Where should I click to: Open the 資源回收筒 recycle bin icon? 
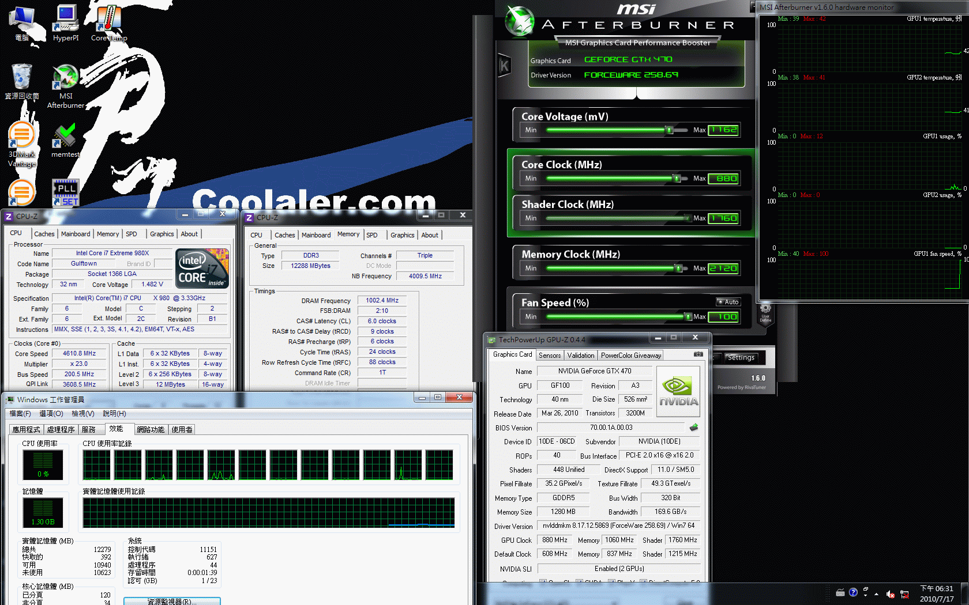point(22,81)
